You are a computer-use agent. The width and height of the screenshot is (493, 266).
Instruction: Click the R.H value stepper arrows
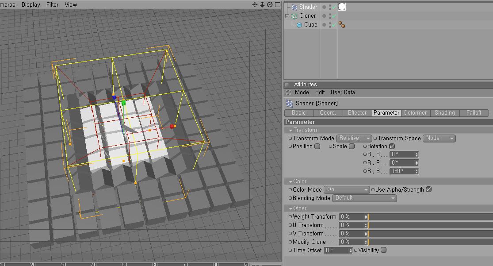point(417,154)
